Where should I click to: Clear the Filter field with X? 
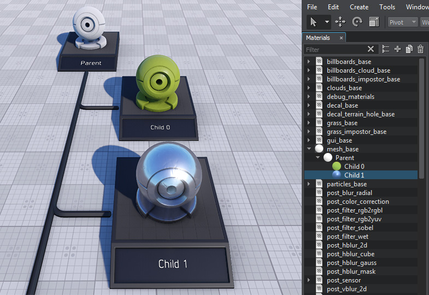[371, 49]
